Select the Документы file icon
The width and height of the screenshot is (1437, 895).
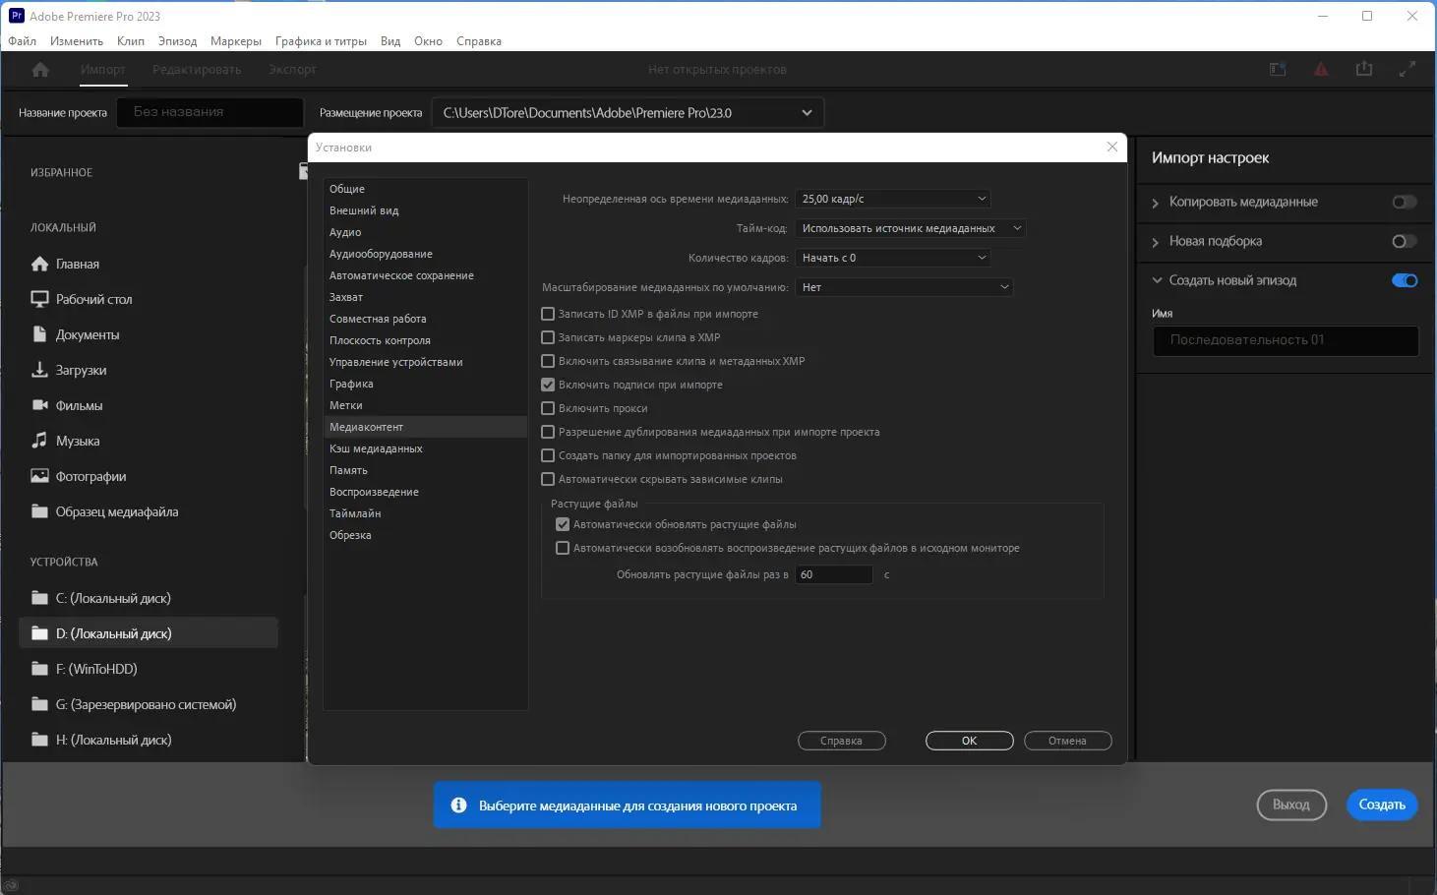(39, 334)
